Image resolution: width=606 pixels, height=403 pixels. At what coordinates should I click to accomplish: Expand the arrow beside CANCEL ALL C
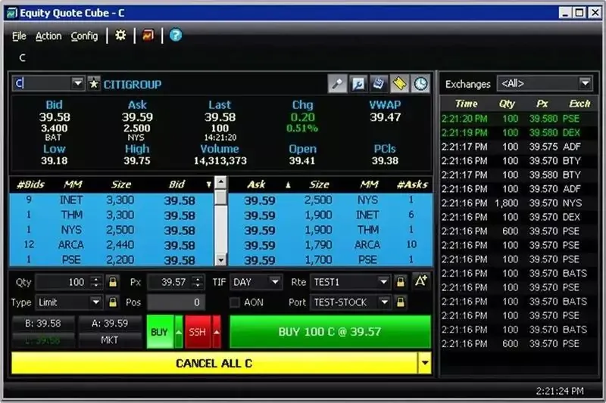pyautogui.click(x=425, y=362)
